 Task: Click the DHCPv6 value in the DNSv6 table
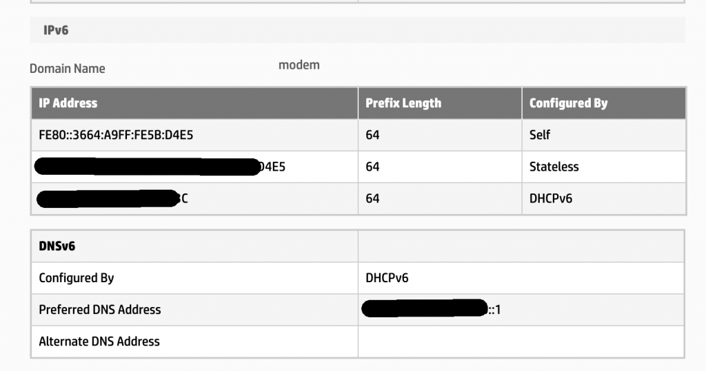(387, 278)
